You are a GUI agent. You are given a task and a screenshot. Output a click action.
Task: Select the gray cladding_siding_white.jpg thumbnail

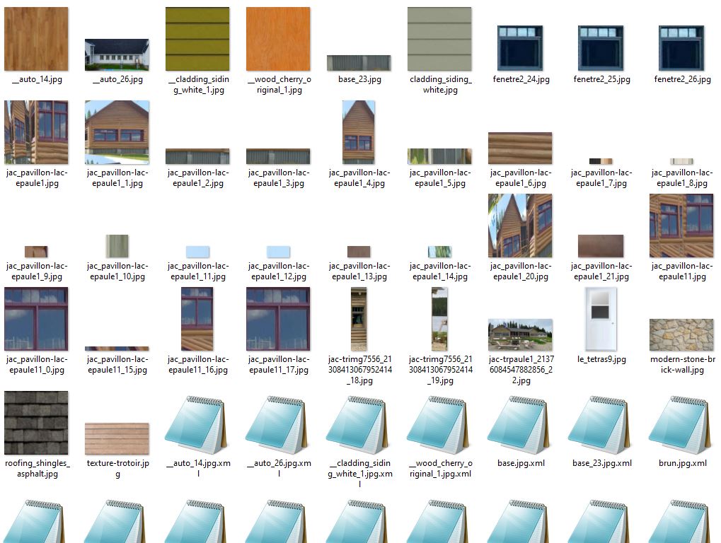[x=439, y=39]
